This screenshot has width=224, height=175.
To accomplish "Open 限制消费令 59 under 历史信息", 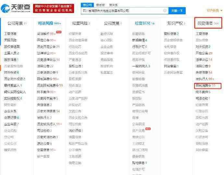I will coord(205,86).
